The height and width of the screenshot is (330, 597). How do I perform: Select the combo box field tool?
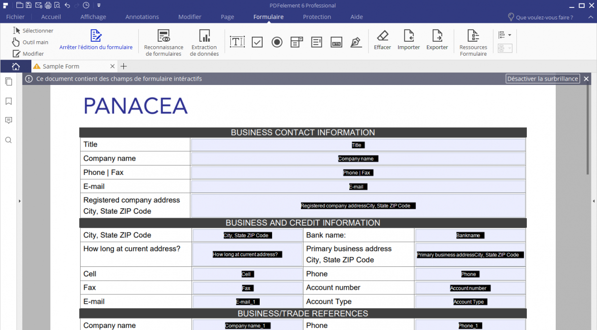[297, 42]
